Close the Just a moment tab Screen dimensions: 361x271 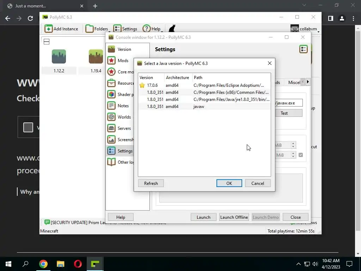82,6
